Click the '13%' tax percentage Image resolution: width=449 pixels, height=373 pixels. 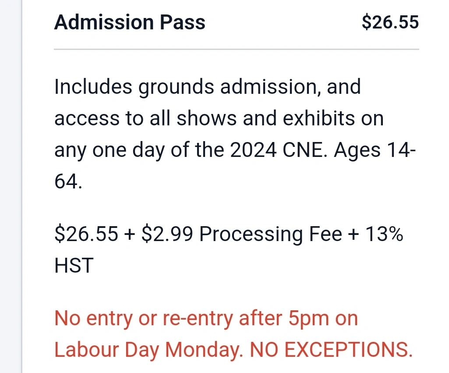[384, 234]
